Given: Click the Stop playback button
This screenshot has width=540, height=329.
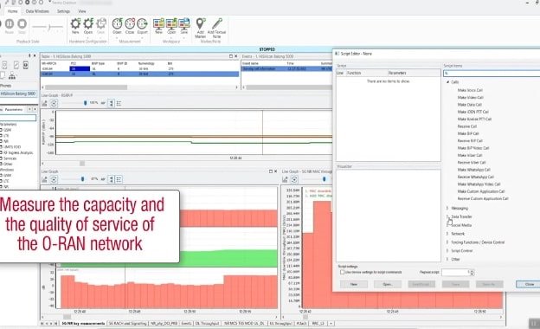Looking at the screenshot, I should click(22, 23).
